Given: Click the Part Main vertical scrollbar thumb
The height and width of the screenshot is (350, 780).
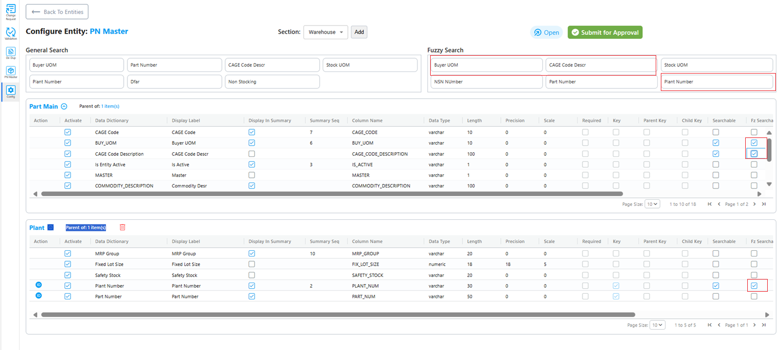Looking at the screenshot, I should tap(769, 150).
